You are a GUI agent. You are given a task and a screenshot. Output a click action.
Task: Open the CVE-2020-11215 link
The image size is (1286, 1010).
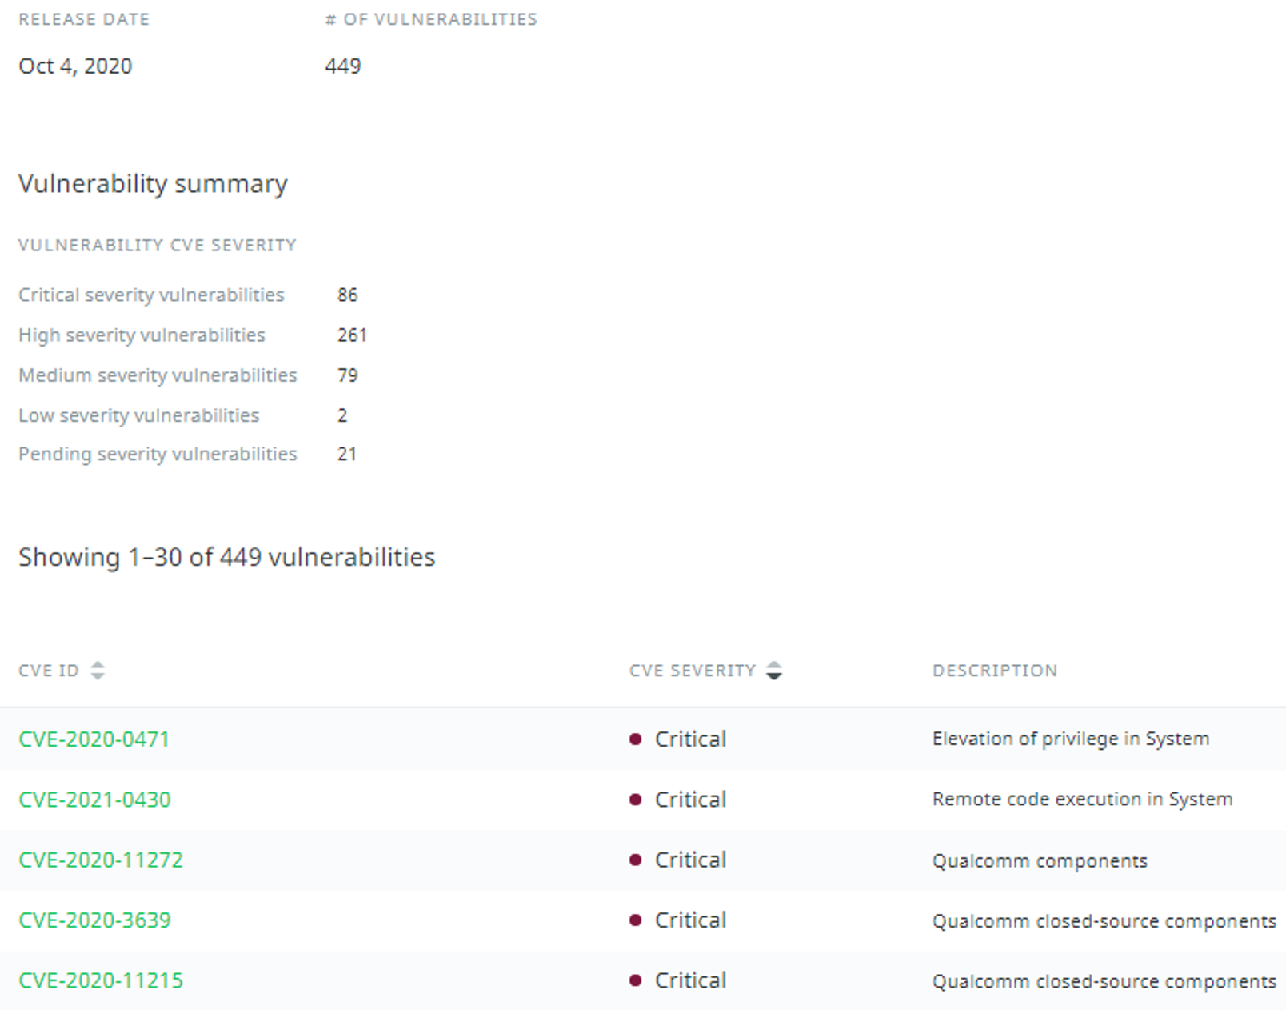pyautogui.click(x=101, y=980)
